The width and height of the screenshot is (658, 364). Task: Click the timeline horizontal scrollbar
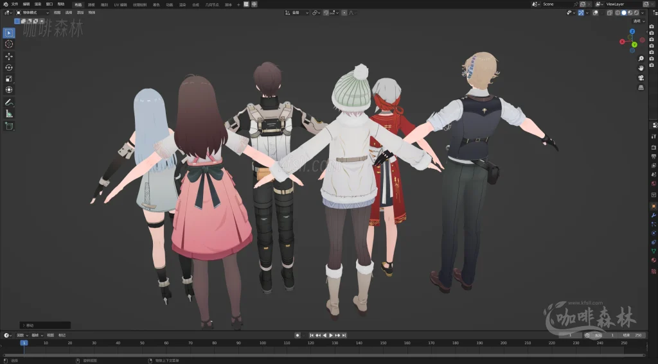pos(323,355)
